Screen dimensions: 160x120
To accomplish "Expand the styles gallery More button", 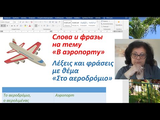I will coord(97,26).
